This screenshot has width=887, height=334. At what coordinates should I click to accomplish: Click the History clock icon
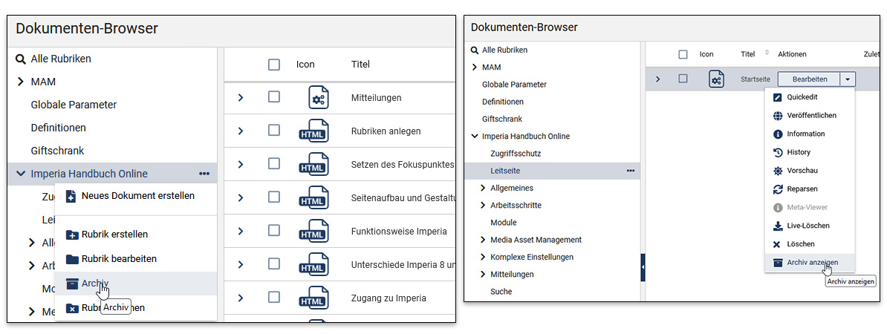click(x=778, y=152)
